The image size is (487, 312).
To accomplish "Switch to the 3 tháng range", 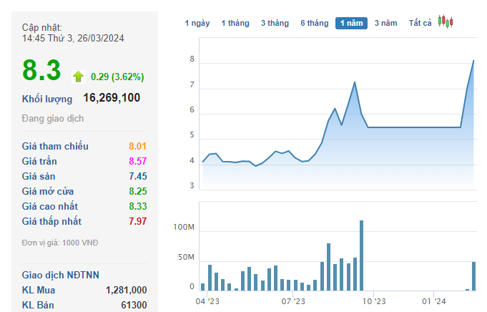I will click(275, 23).
